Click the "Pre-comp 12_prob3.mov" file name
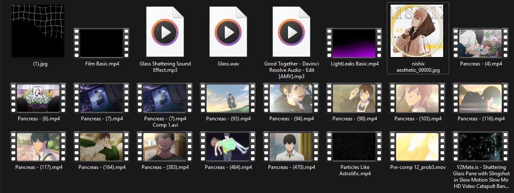 coord(418,167)
